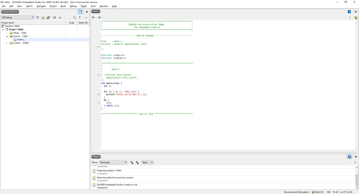The image size is (359, 194).
Task: Select the main.c editor tab
Action: [96, 11]
